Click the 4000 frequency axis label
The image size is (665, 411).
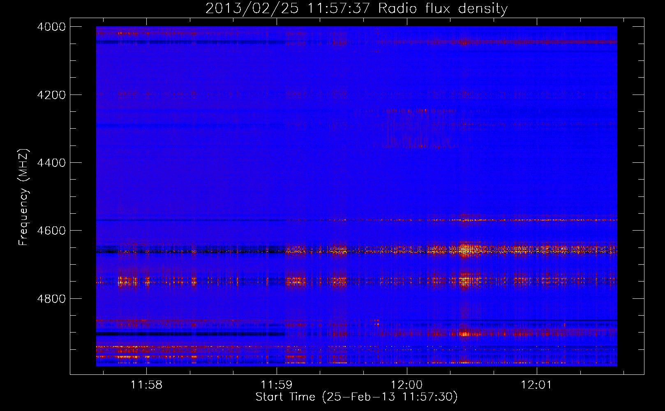(51, 27)
